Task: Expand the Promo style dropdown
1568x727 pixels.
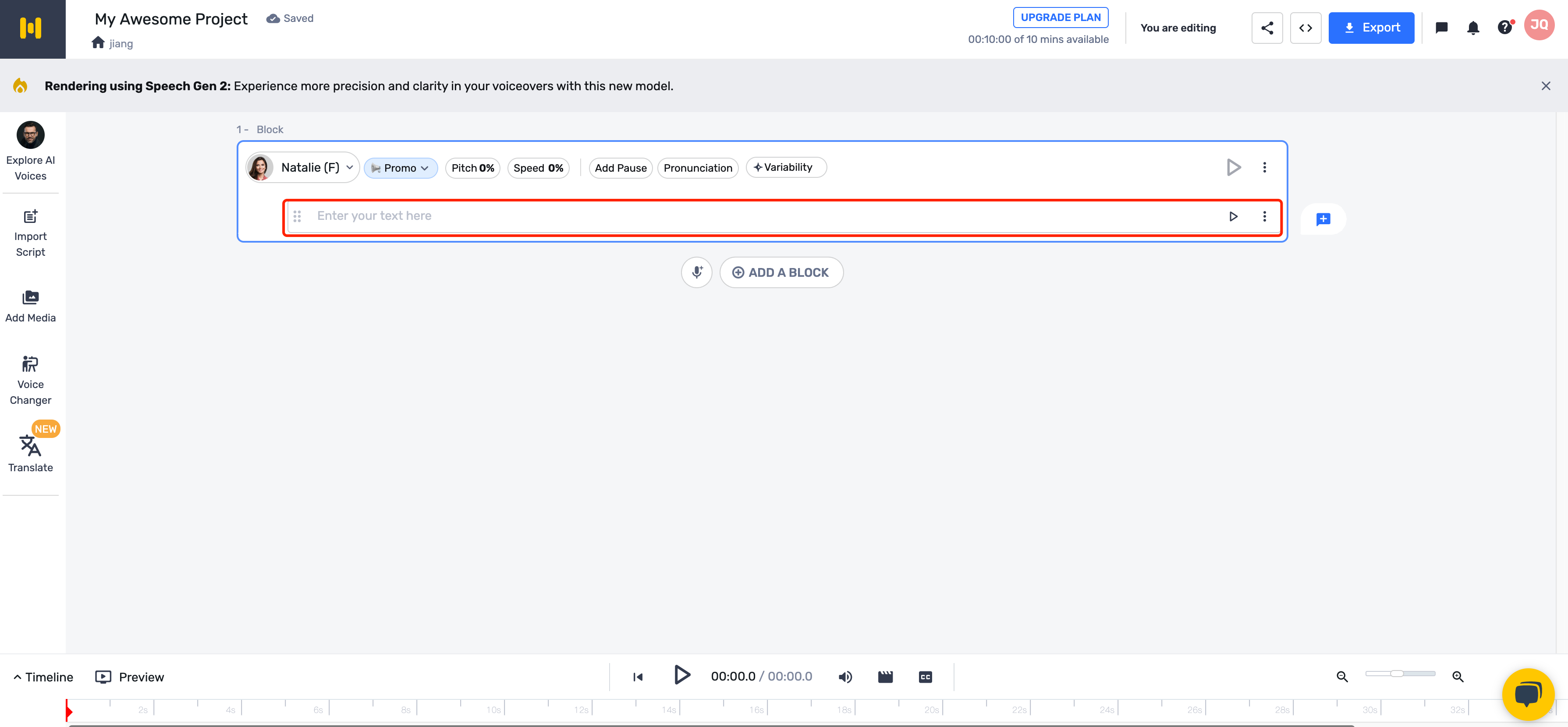Action: 401,168
